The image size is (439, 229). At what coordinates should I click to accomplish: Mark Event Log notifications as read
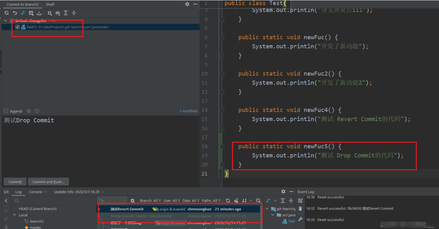300,201
